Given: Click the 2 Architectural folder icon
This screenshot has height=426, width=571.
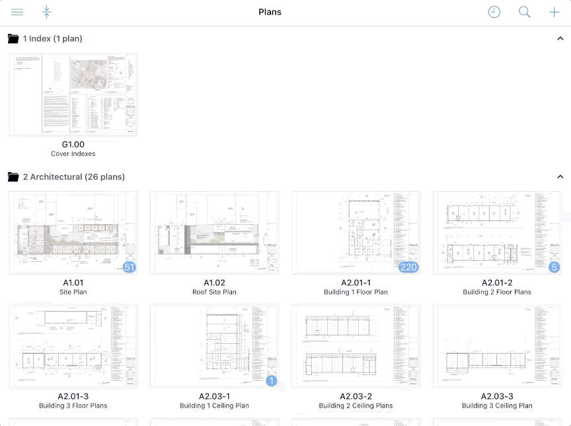Looking at the screenshot, I should tap(13, 177).
